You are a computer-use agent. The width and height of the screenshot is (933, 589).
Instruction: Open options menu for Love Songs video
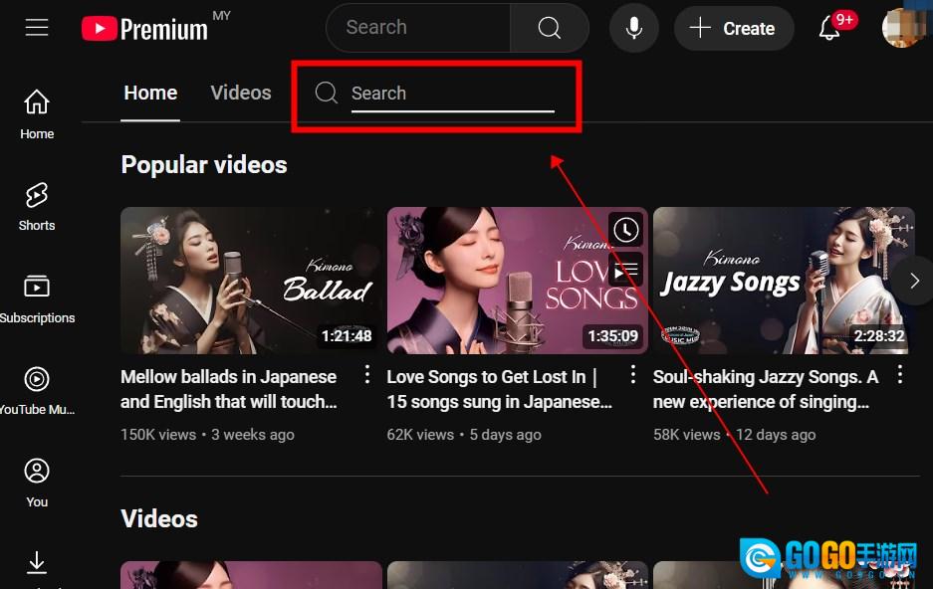pos(633,375)
